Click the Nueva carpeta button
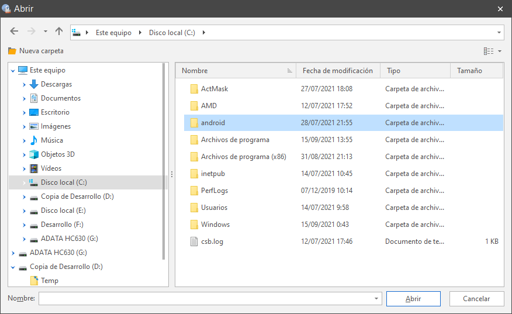 (36, 51)
